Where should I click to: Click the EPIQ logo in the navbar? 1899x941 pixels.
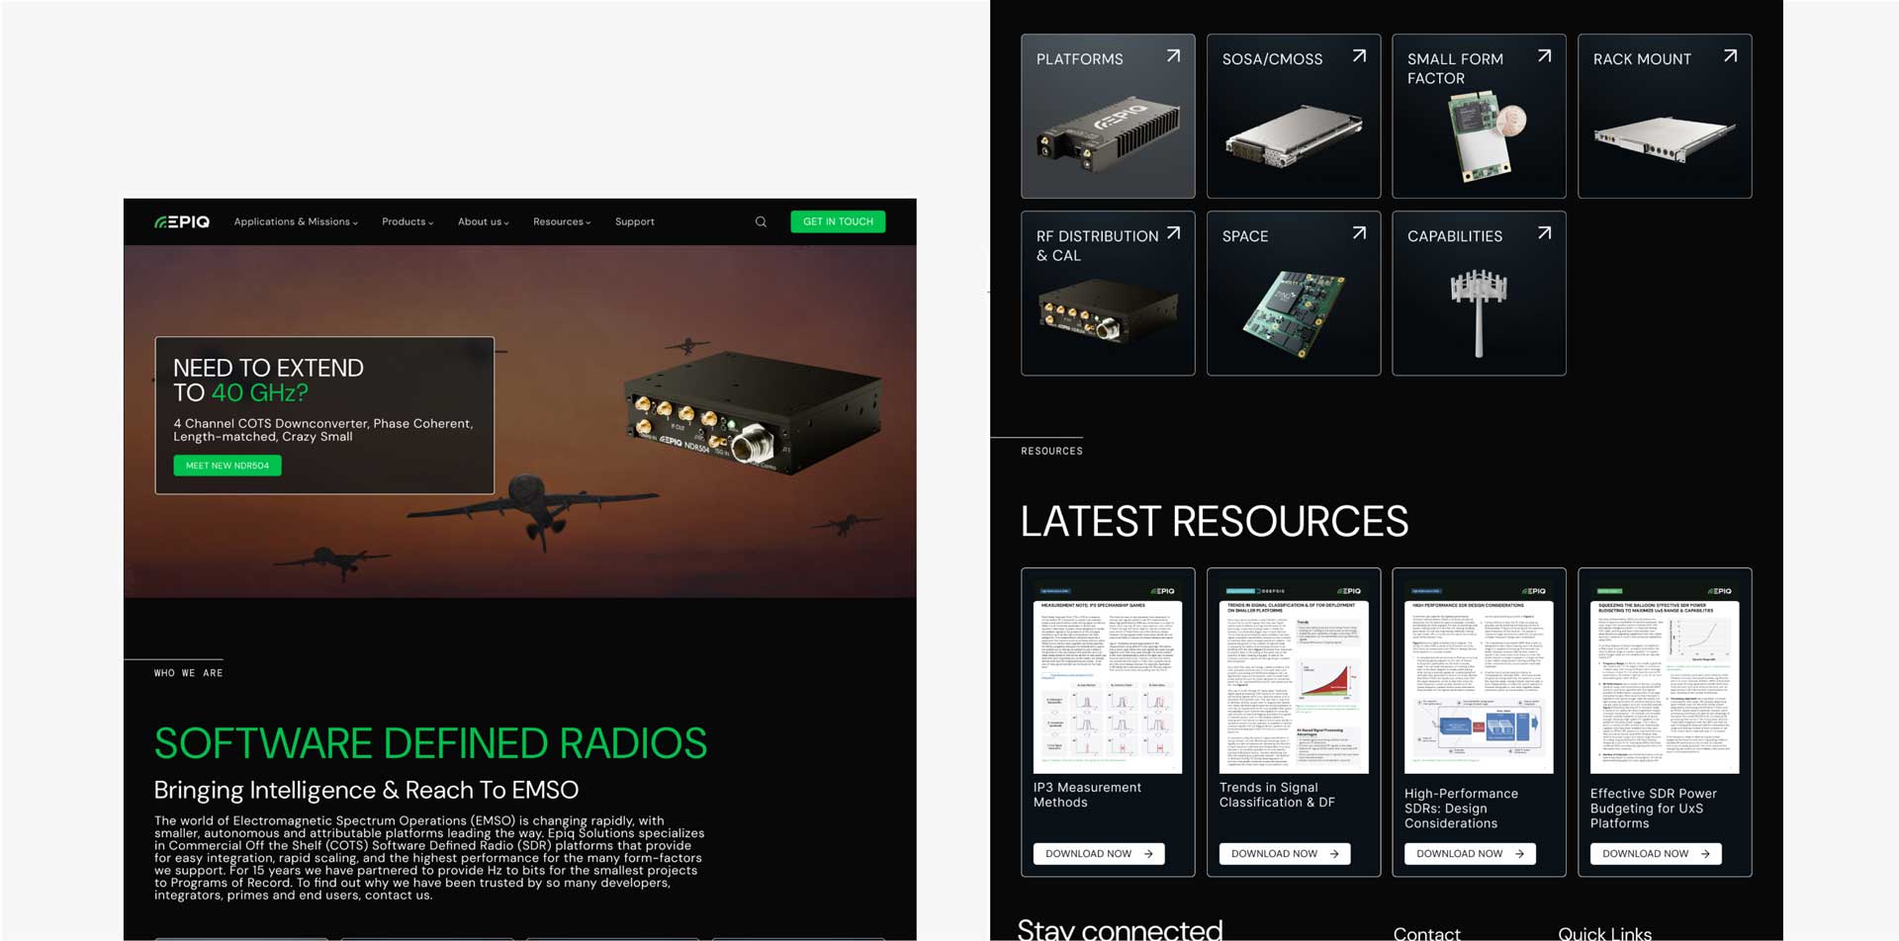pyautogui.click(x=182, y=222)
